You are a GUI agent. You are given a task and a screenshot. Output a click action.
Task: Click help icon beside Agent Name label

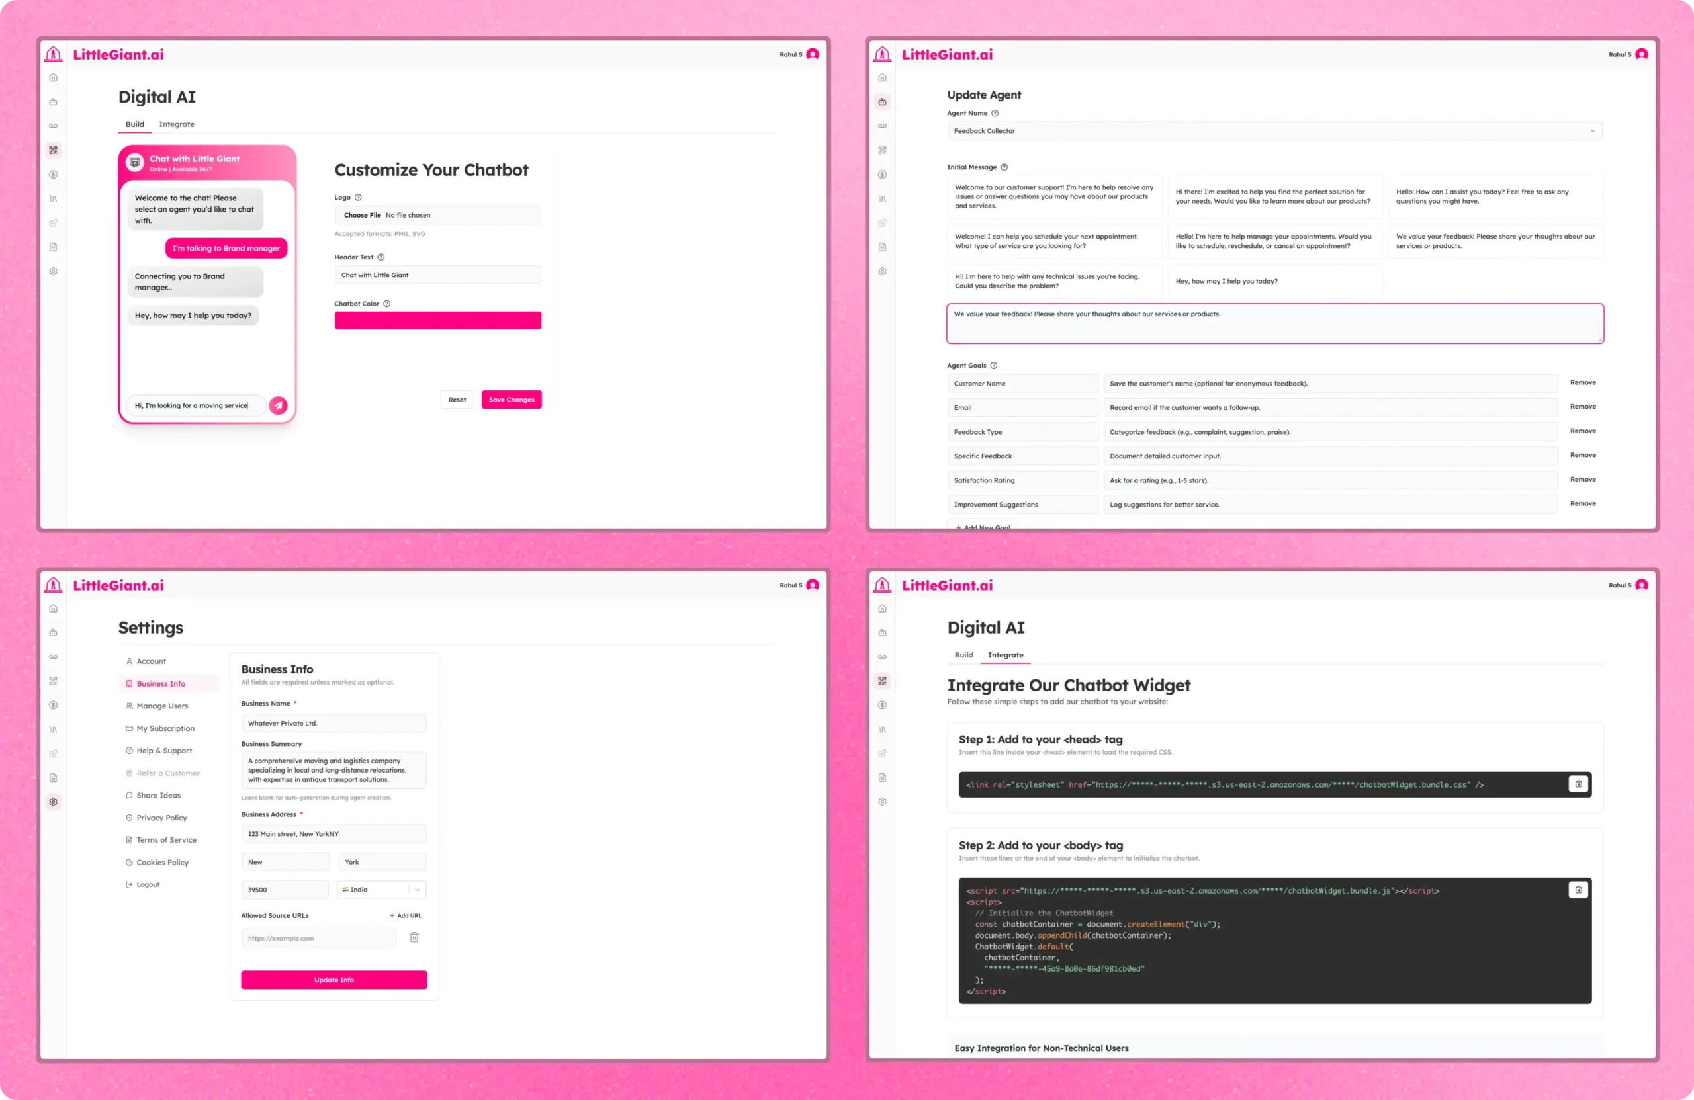click(995, 113)
